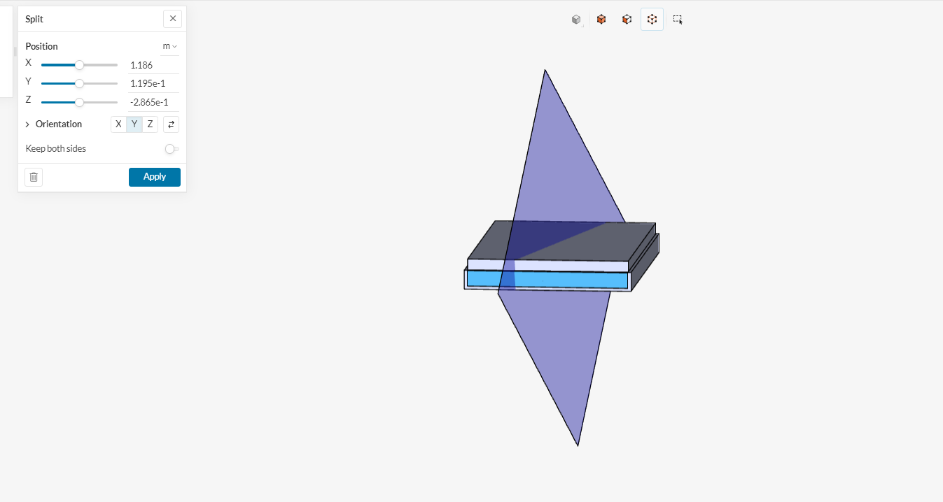Select the shaded grey cube view mode
This screenshot has height=502, width=943.
click(x=576, y=19)
